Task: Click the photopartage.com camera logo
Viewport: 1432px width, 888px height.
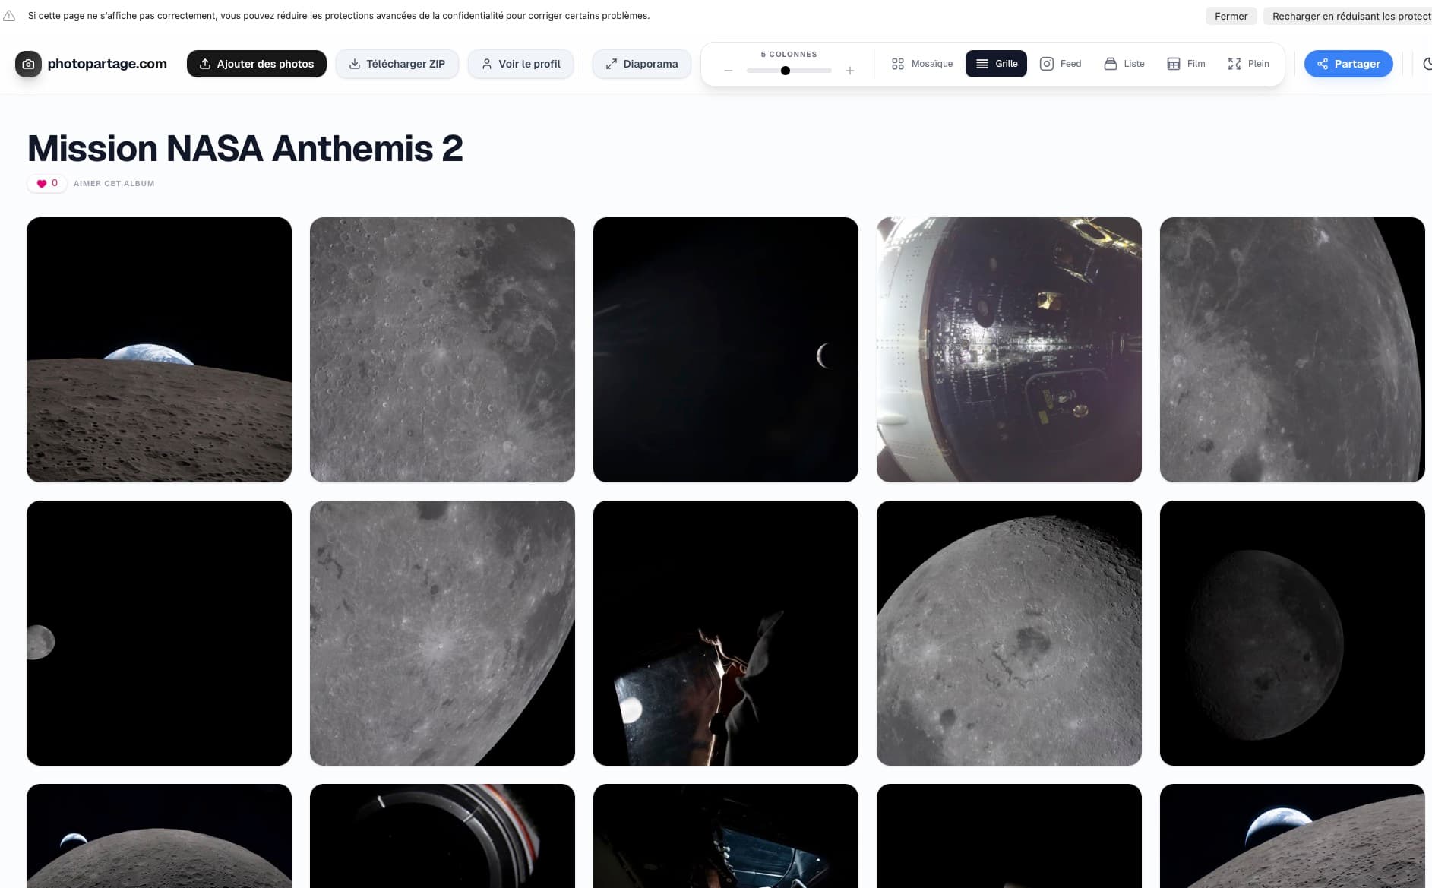Action: [x=28, y=64]
